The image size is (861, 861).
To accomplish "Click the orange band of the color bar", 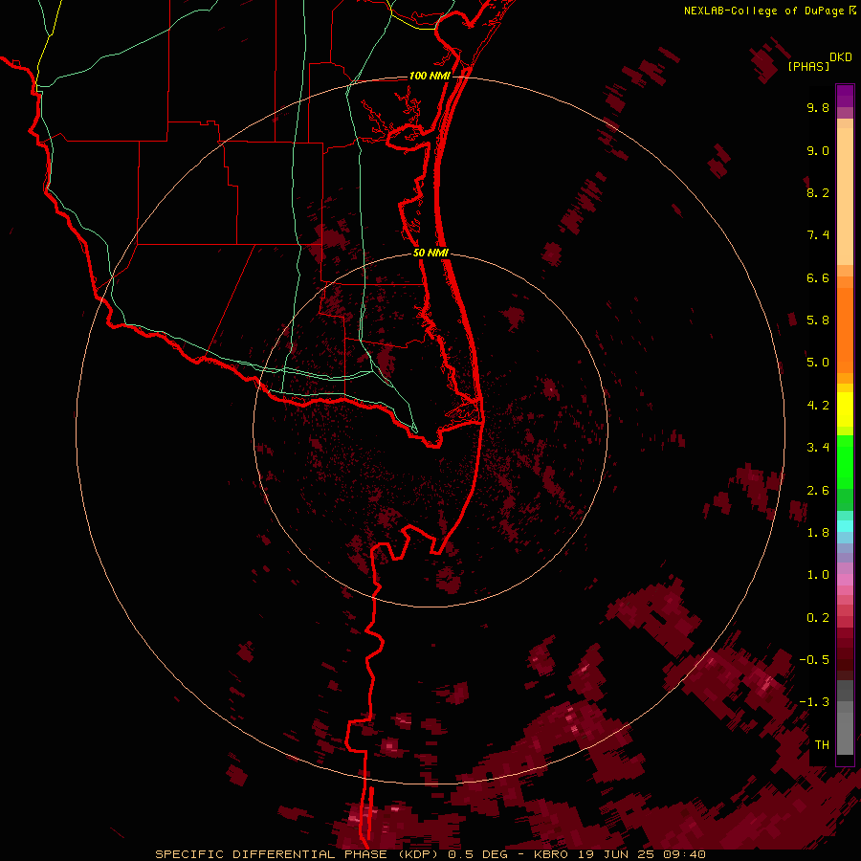I will (845, 331).
